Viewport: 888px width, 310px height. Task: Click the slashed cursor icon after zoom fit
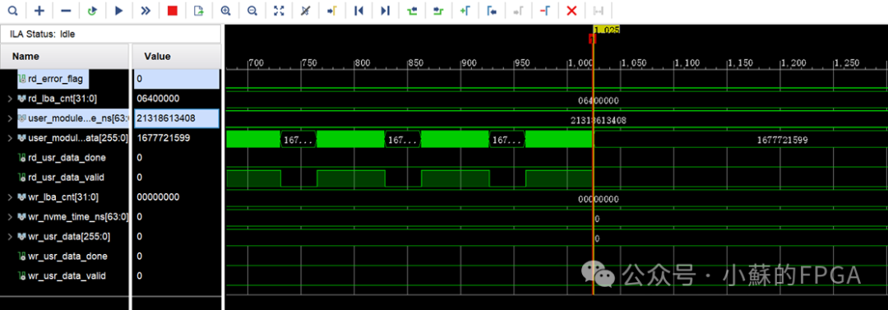tap(305, 10)
